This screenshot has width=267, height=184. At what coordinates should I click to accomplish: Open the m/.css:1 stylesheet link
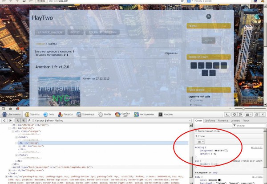(257, 177)
